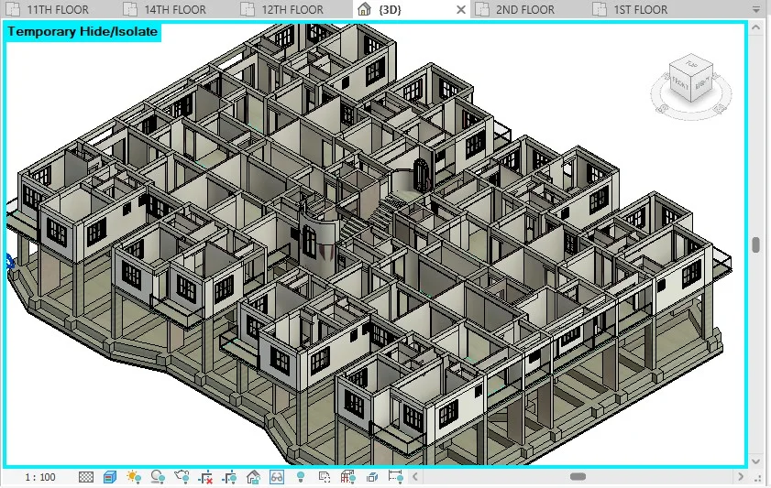The image size is (771, 488).
Task: Open Temporary View Properties icon
Action: [324, 477]
